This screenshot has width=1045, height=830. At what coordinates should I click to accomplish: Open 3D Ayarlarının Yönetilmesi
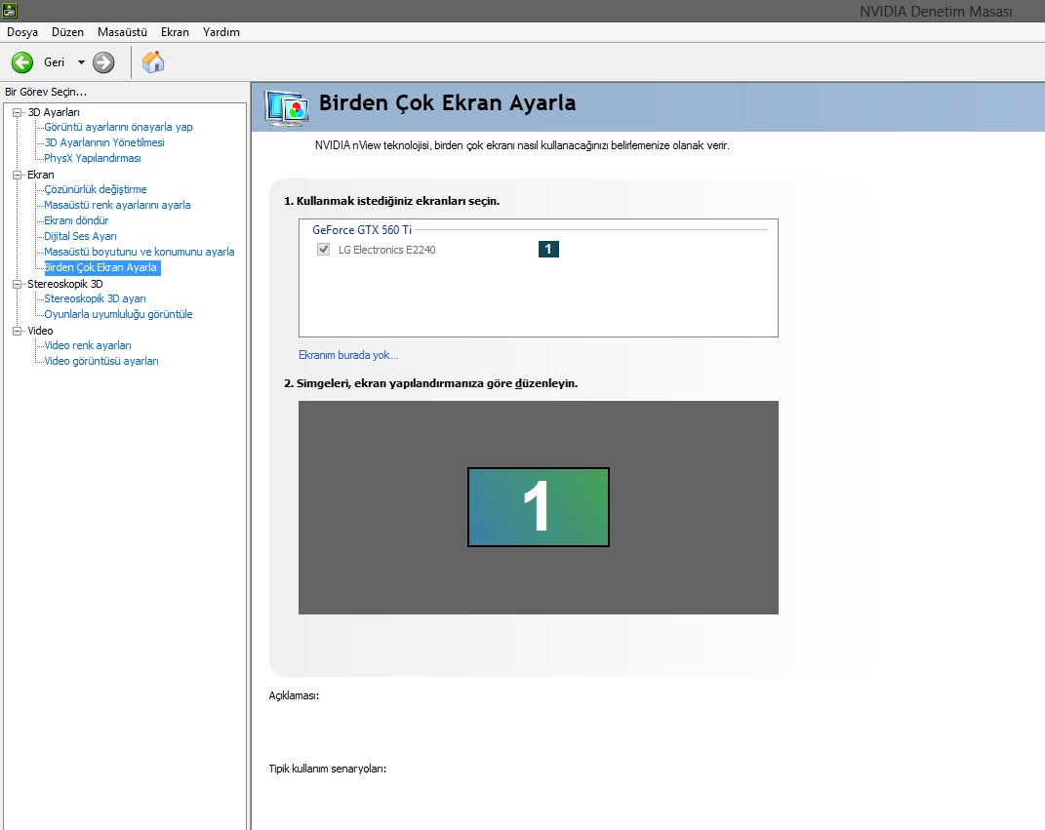(104, 142)
